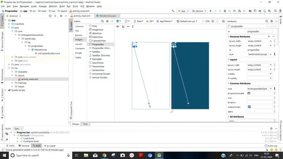Screen dimensions: 283x159
Task: Open the No devices selector dropdown
Action: [x=199, y=11]
